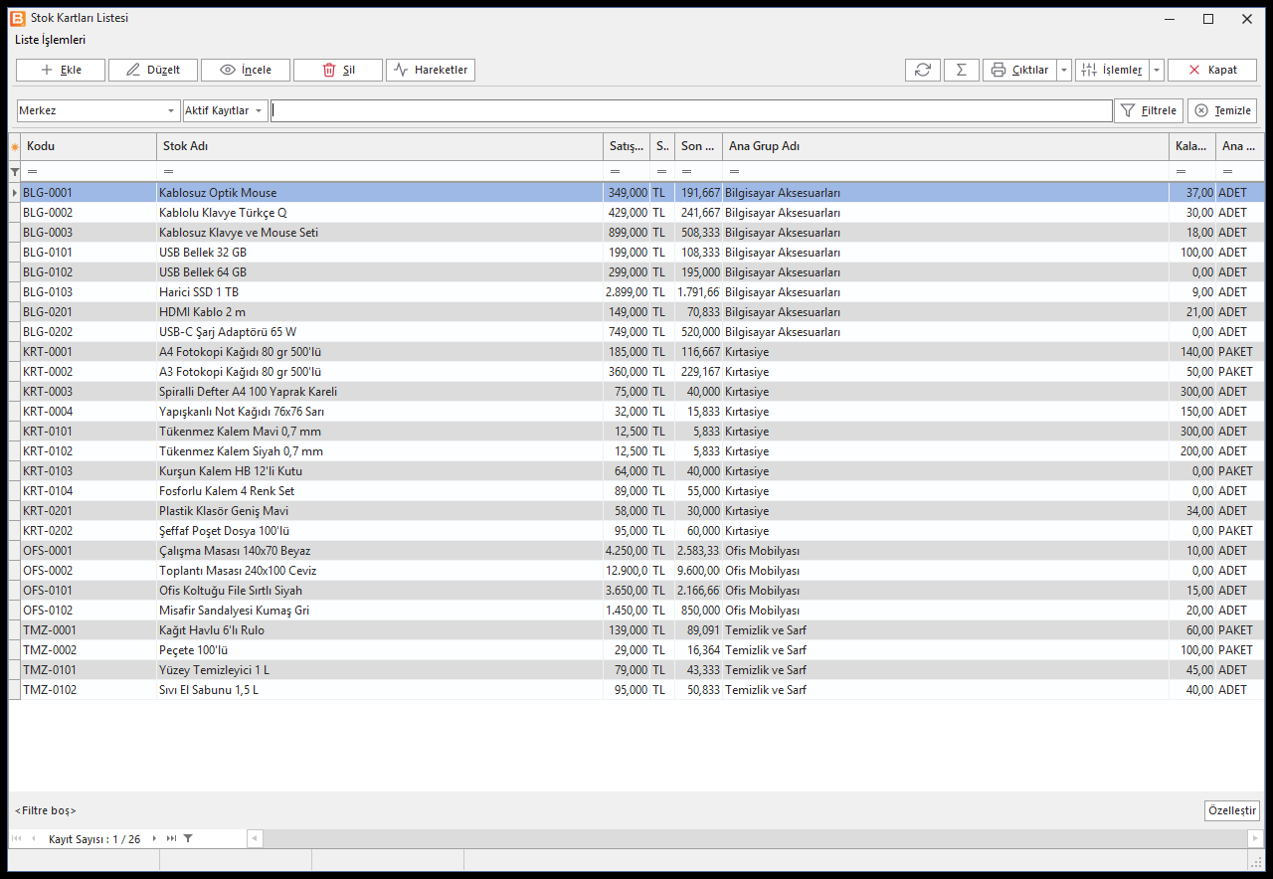
Task: Click the Stok Kartları Listesi app icon
Action: coord(19,18)
